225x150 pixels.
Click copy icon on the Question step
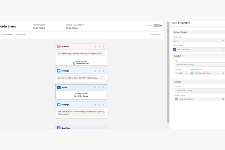95,46
